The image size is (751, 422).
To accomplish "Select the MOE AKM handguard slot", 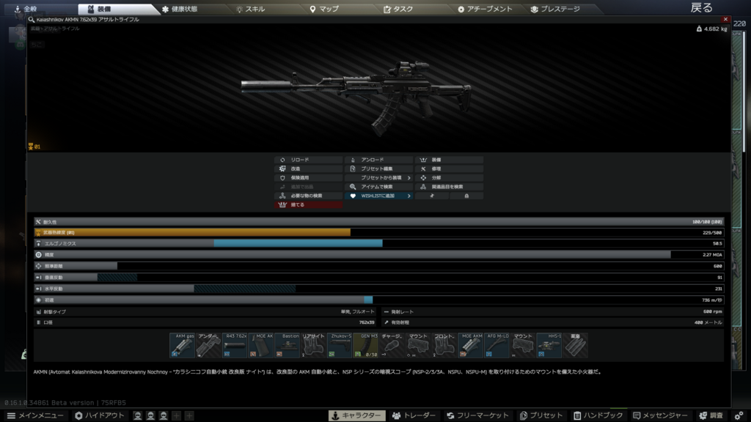I will point(470,346).
